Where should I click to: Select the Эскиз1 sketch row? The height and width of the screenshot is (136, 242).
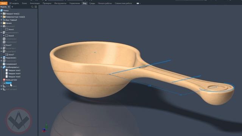click(10, 29)
